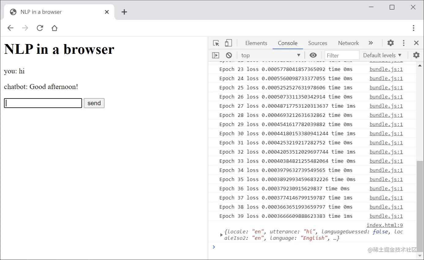Select the Console tab
Viewport: 424px width, 260px height.
(x=288, y=43)
